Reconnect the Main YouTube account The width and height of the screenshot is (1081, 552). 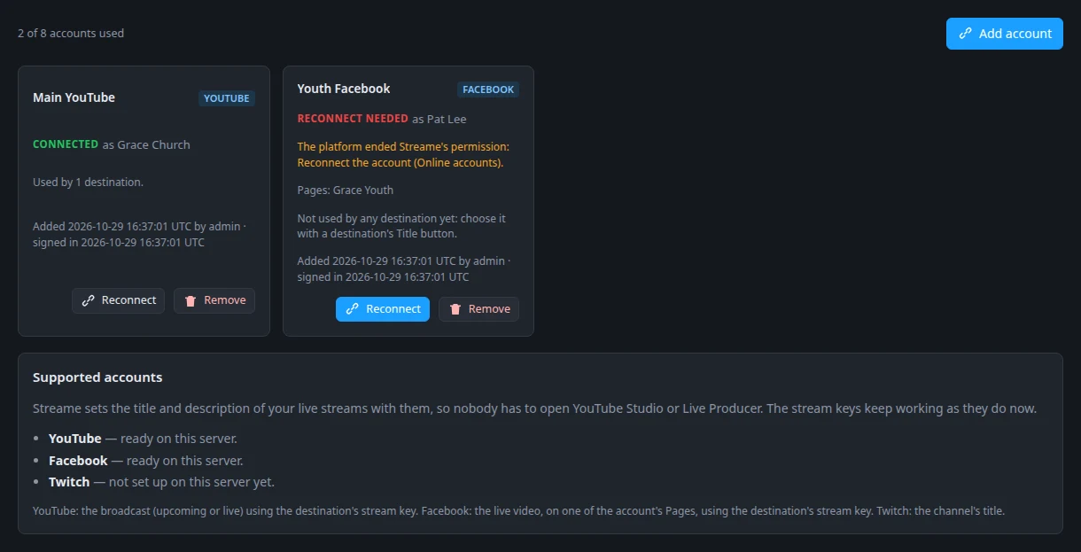click(x=119, y=300)
